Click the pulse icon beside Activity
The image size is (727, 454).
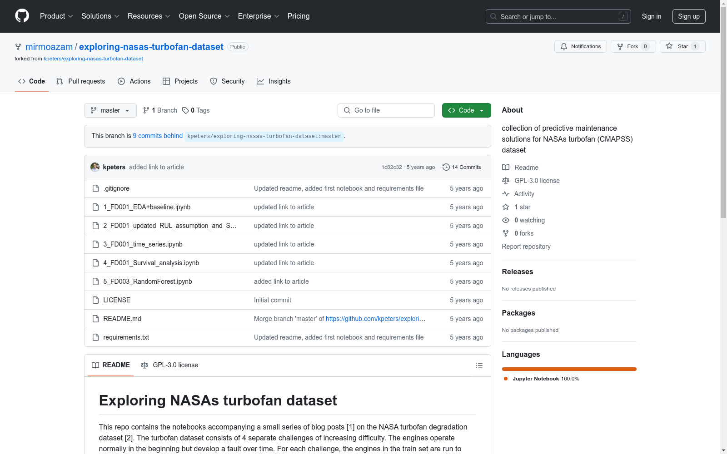506,194
